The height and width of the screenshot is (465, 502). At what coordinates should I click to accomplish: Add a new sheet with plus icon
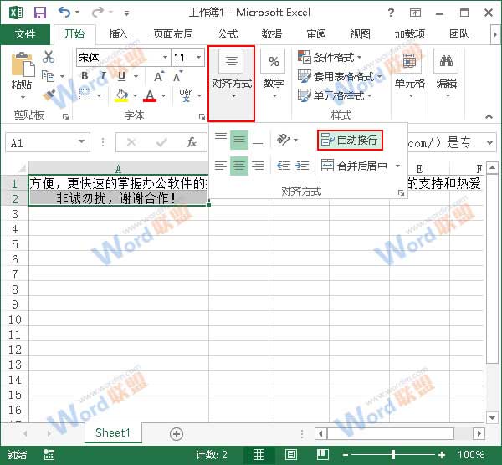coord(177,434)
